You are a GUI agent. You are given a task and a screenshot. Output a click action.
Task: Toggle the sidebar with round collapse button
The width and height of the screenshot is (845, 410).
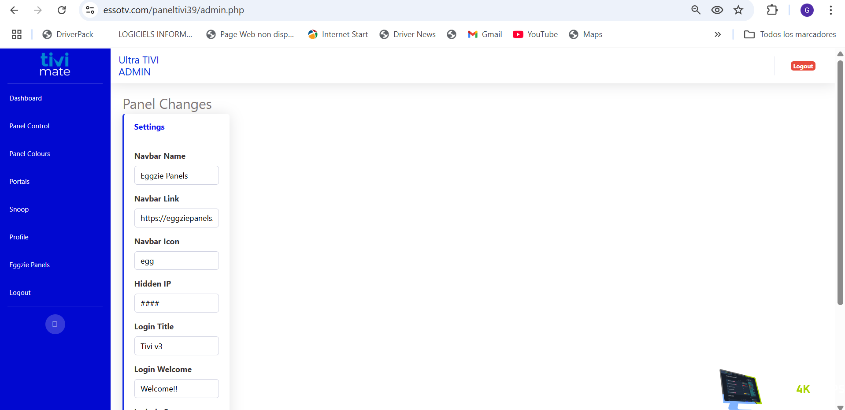pos(55,324)
